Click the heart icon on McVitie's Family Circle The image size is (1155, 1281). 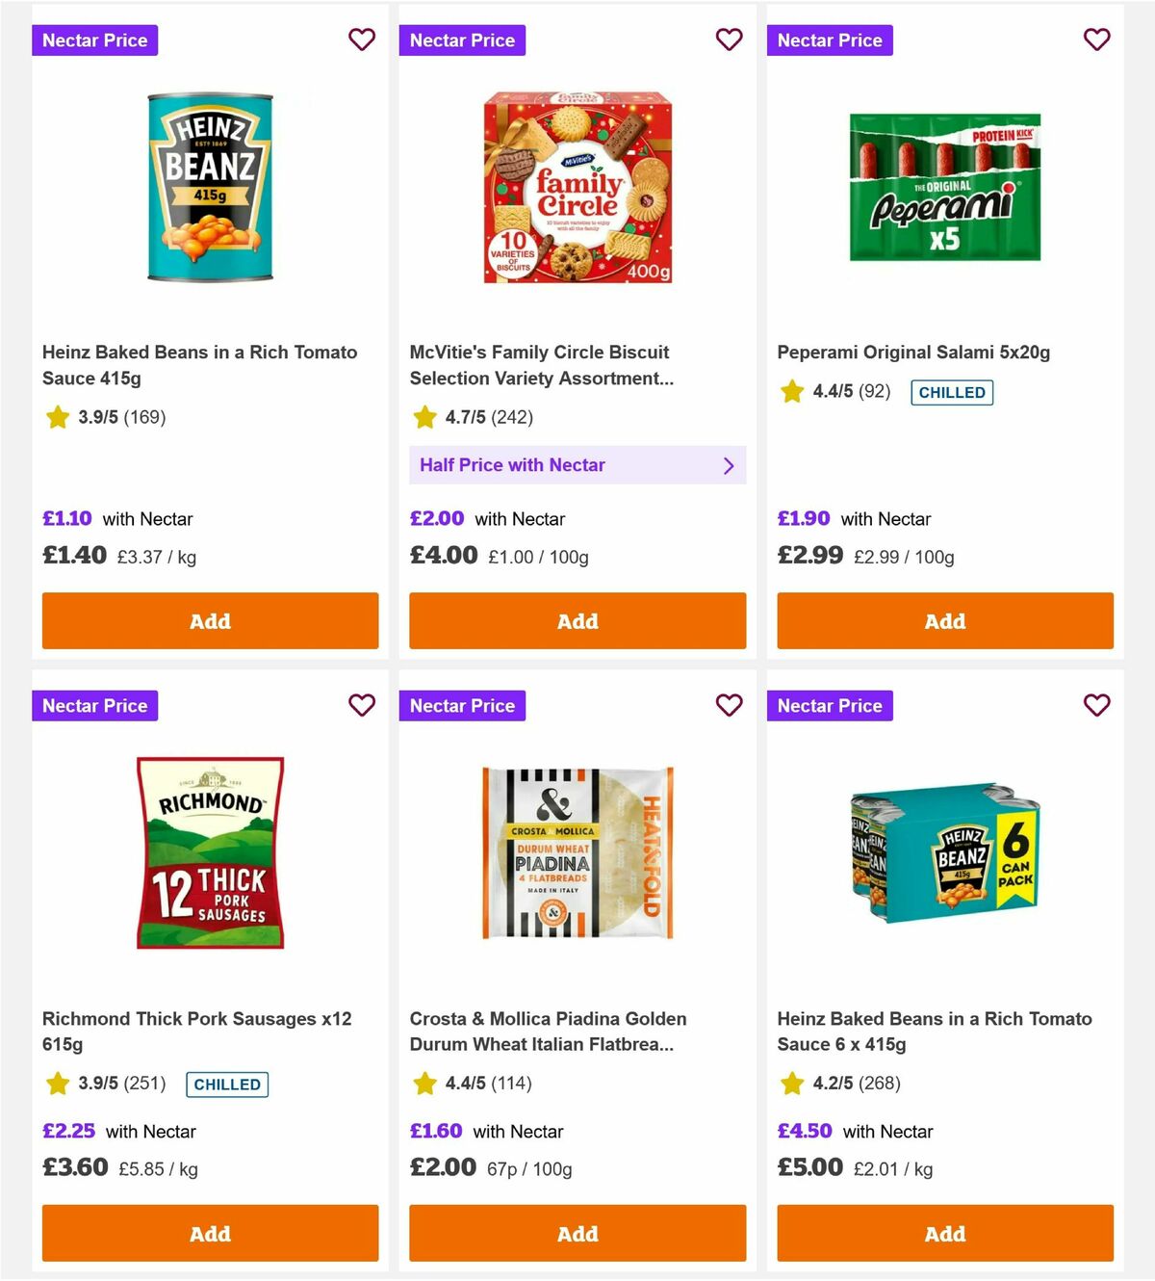729,39
